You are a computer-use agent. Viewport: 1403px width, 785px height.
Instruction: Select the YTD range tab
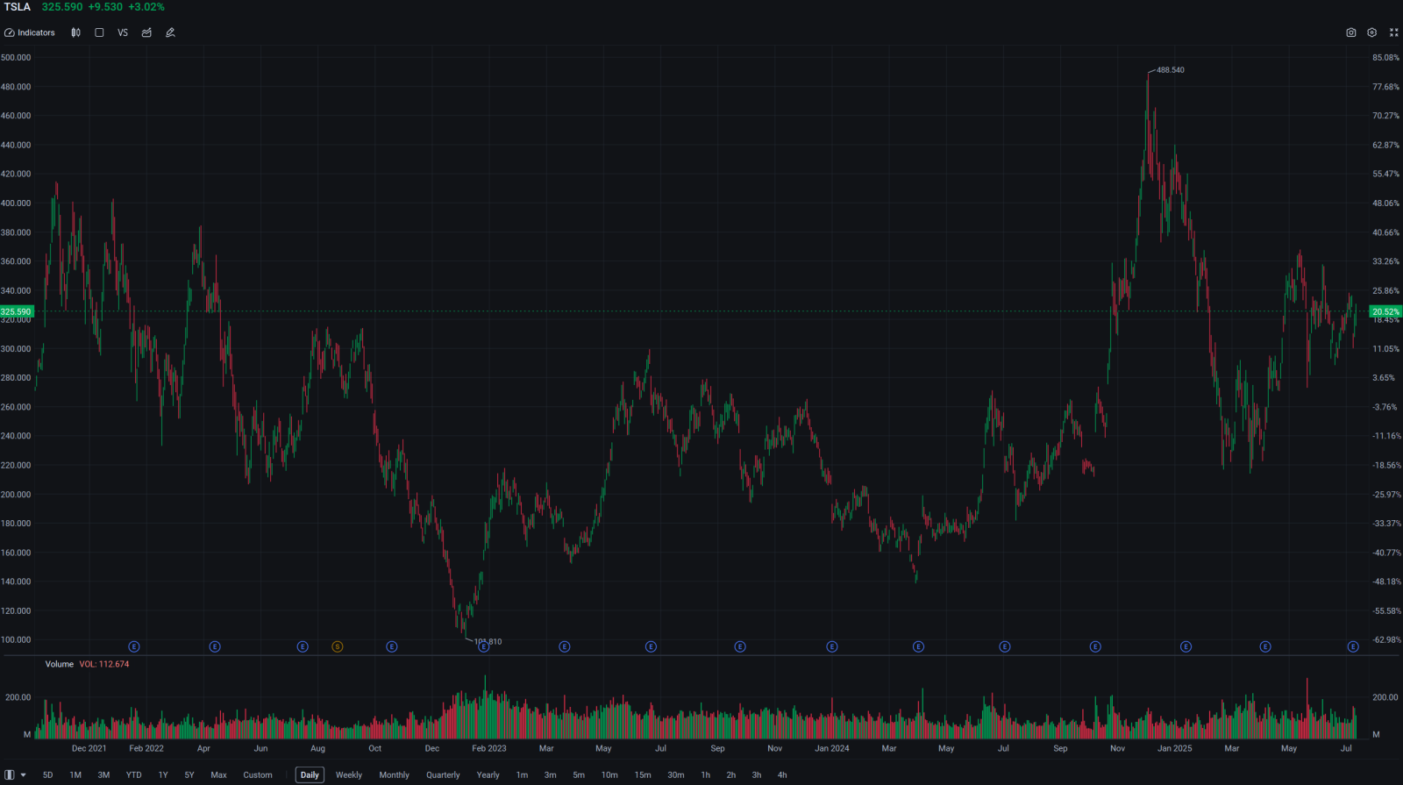[133, 774]
